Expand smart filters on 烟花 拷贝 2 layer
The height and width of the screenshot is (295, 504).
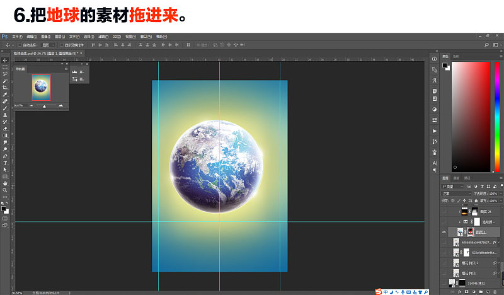[498, 263]
